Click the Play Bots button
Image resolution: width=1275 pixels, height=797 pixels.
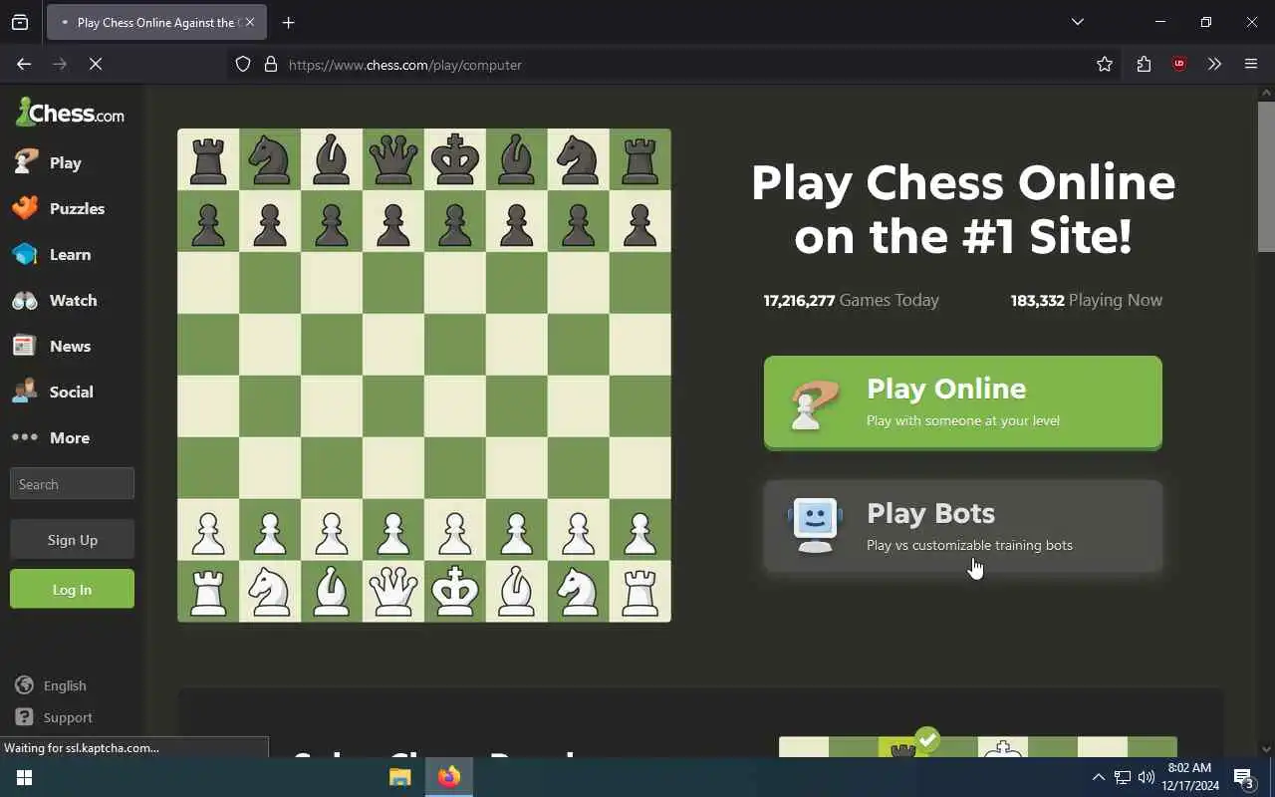tap(962, 526)
